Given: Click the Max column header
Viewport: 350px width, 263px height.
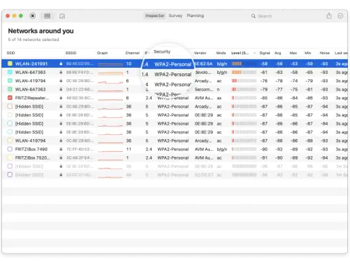Looking at the screenshot, I should (293, 53).
